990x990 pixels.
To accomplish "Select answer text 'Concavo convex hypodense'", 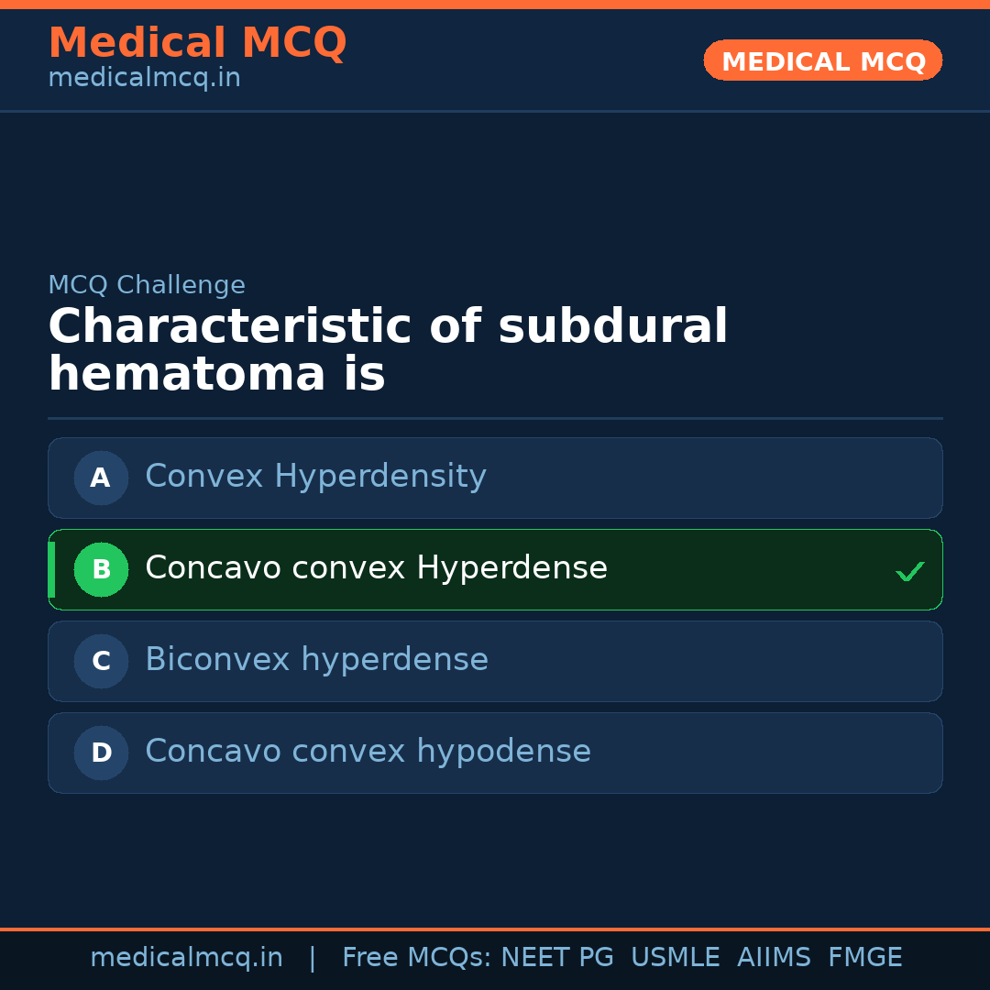I will [368, 752].
